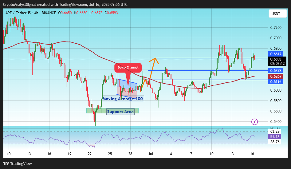Click the 0.7000 price axis tick

pos(276,38)
